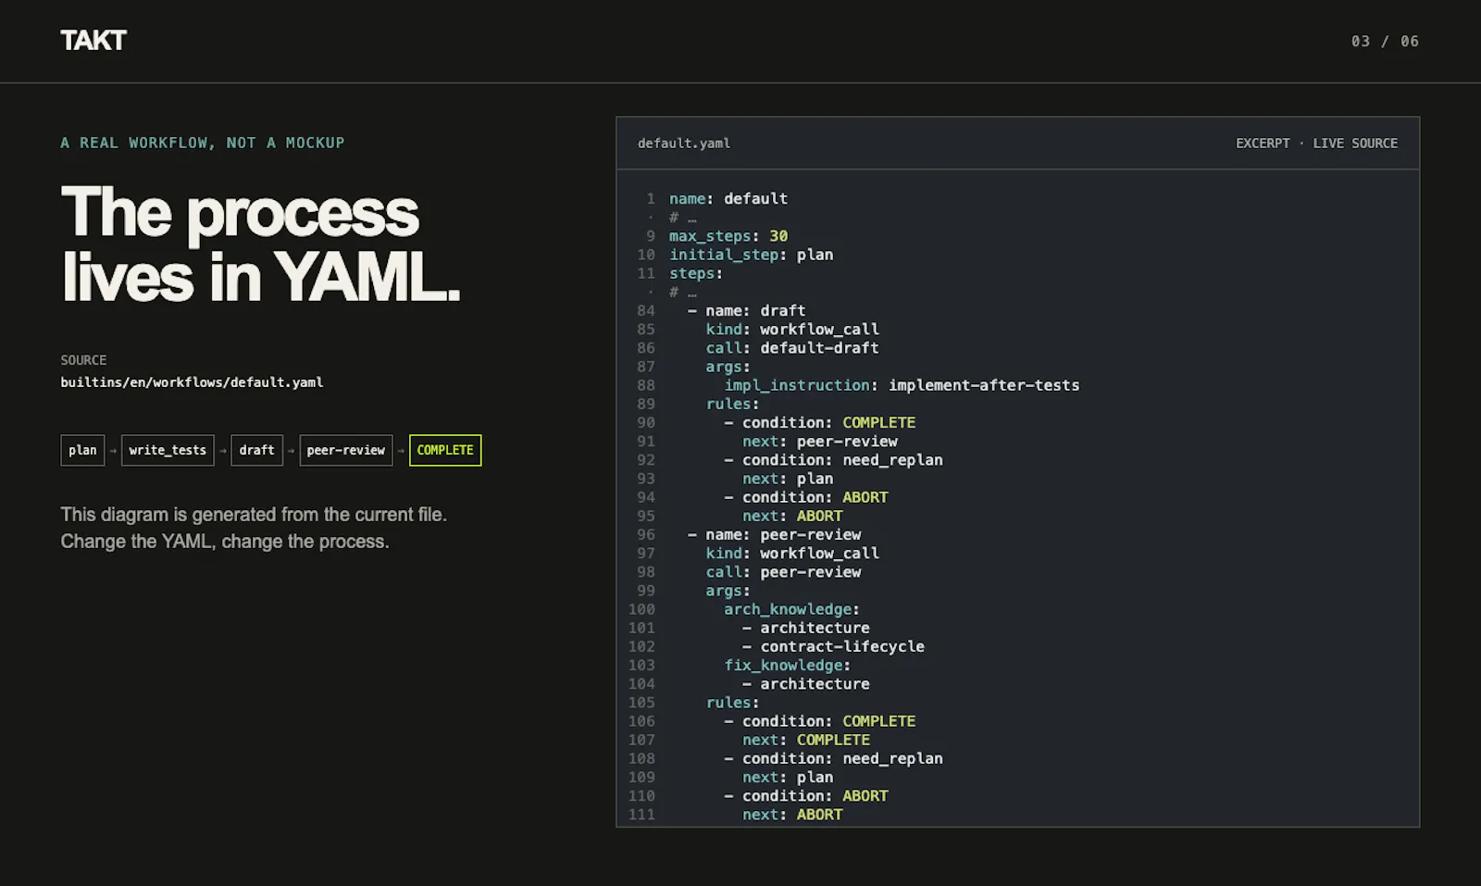Click line 99 "args:"
Image resolution: width=1481 pixels, height=886 pixels.
(x=728, y=591)
